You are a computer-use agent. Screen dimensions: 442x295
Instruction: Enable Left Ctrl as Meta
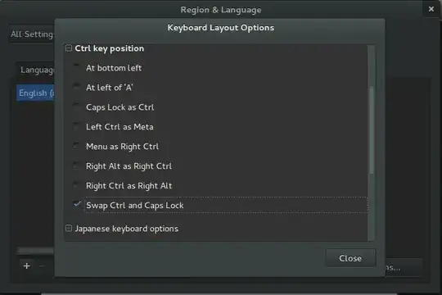76,126
